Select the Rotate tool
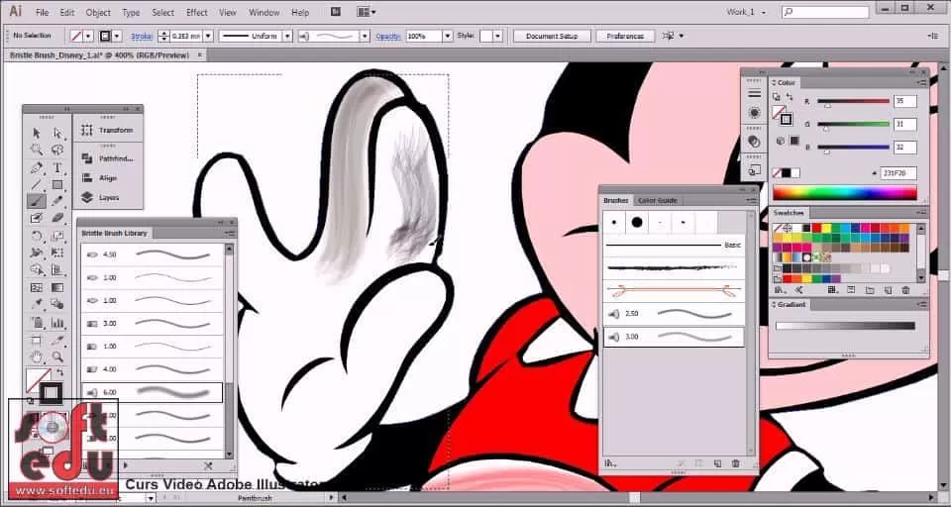 click(37, 236)
